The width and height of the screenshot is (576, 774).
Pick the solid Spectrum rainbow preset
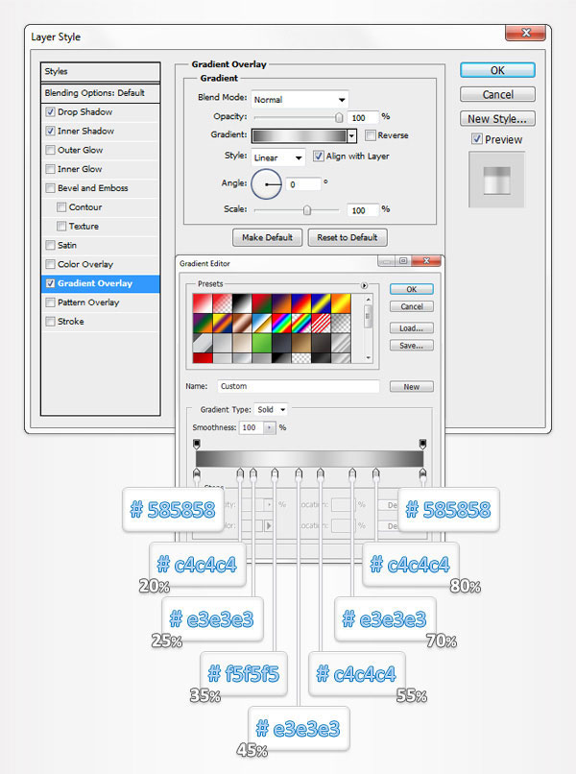281,323
